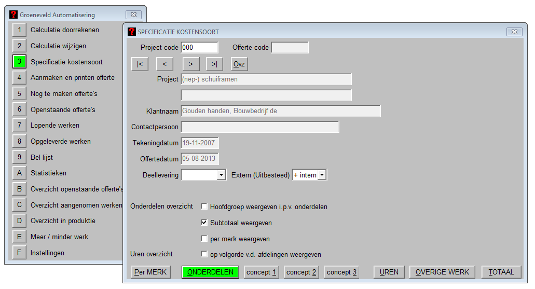Click the Project code input field
The image size is (535, 289).
pos(199,48)
